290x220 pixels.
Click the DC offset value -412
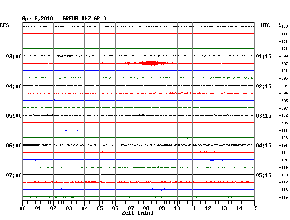(x=283, y=182)
